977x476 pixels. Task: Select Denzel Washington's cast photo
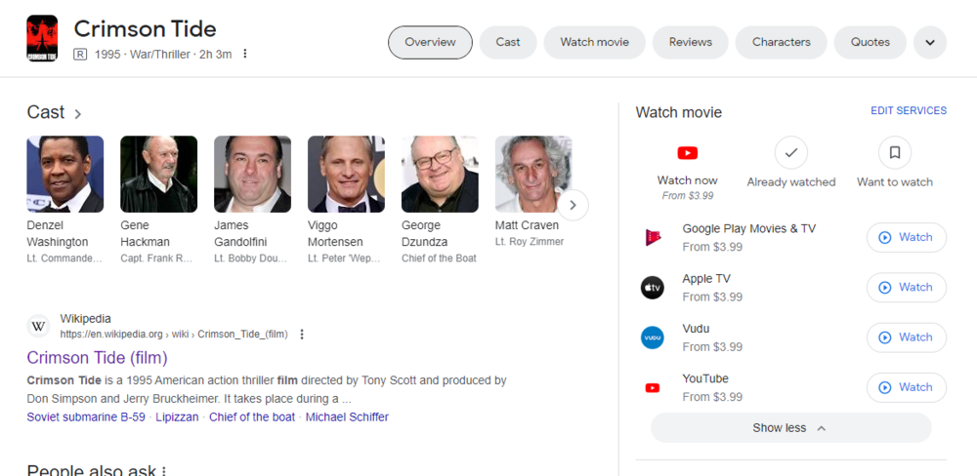pyautogui.click(x=65, y=175)
